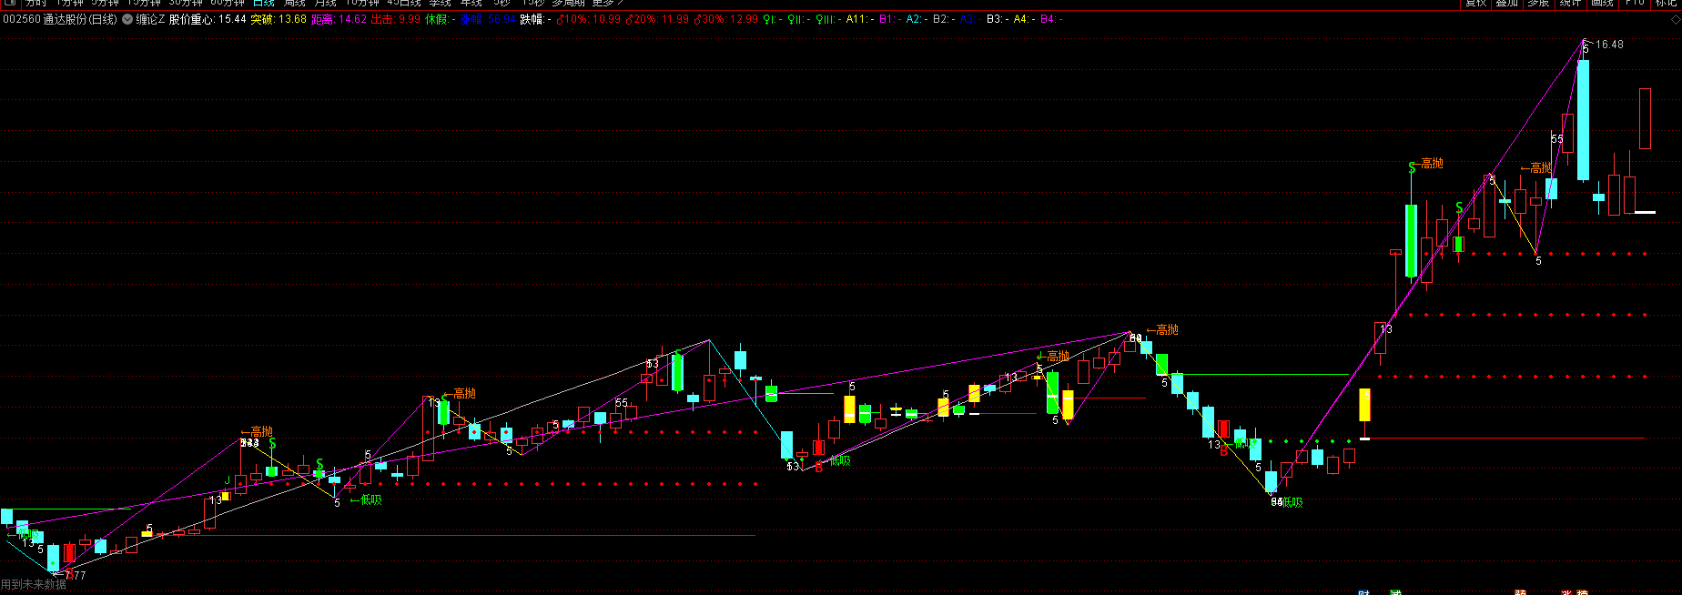Screen dimensions: 1682x595
Task: Click the 叠加 overlay button
Action: coord(1507,3)
